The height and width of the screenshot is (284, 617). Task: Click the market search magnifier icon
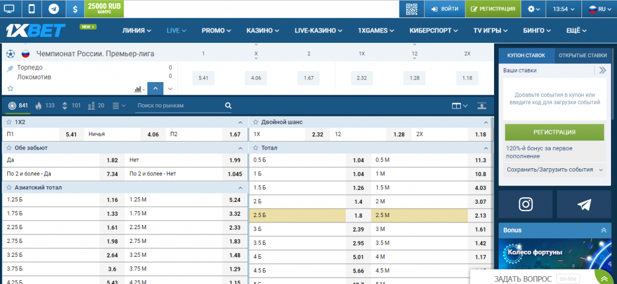pyautogui.click(x=228, y=106)
